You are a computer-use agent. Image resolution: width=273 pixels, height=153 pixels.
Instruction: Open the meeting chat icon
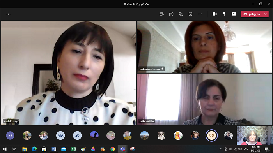(x=171, y=14)
